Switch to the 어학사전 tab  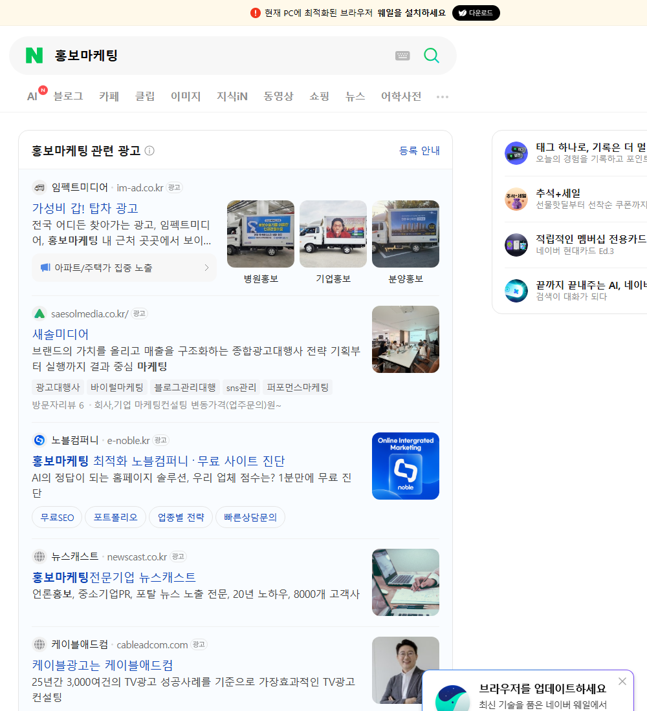[x=401, y=96]
